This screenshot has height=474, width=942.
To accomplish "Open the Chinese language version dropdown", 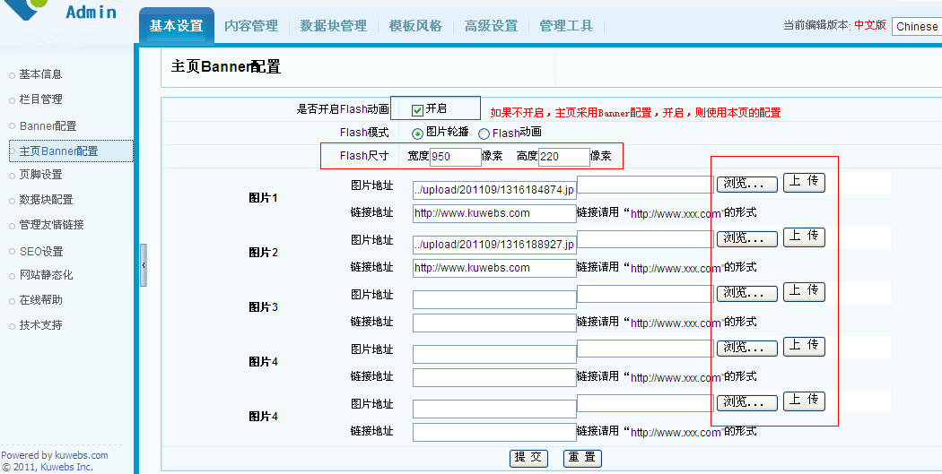I will click(x=917, y=26).
